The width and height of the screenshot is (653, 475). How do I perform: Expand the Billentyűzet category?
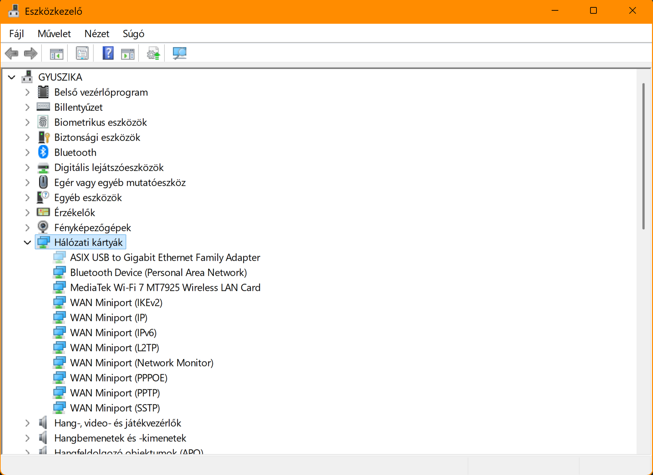(27, 107)
